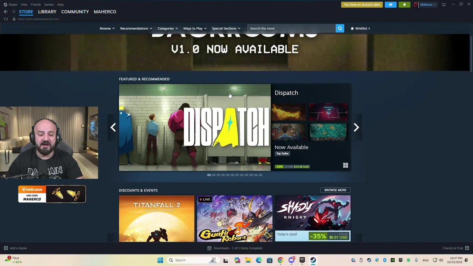Viewport: 473px width, 266px height.
Task: Launch Google Chrome from taskbar
Action: click(x=280, y=260)
